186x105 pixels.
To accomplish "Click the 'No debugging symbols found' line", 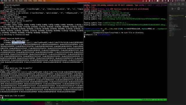I will (106, 13).
